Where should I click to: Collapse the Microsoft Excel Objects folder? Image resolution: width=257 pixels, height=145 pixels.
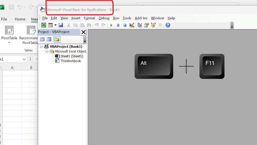(46, 51)
